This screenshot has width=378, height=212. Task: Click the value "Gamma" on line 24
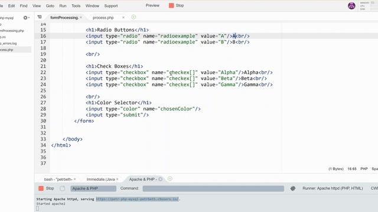click(228, 85)
